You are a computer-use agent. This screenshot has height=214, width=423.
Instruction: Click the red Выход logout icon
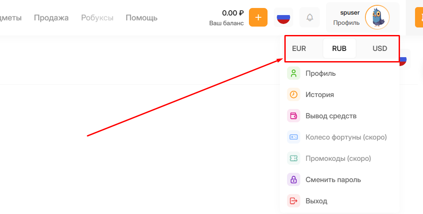coord(293,201)
